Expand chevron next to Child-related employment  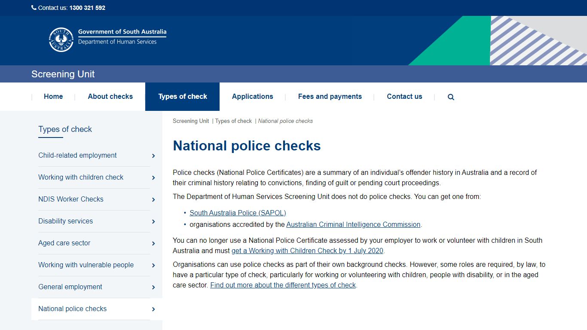click(x=153, y=156)
